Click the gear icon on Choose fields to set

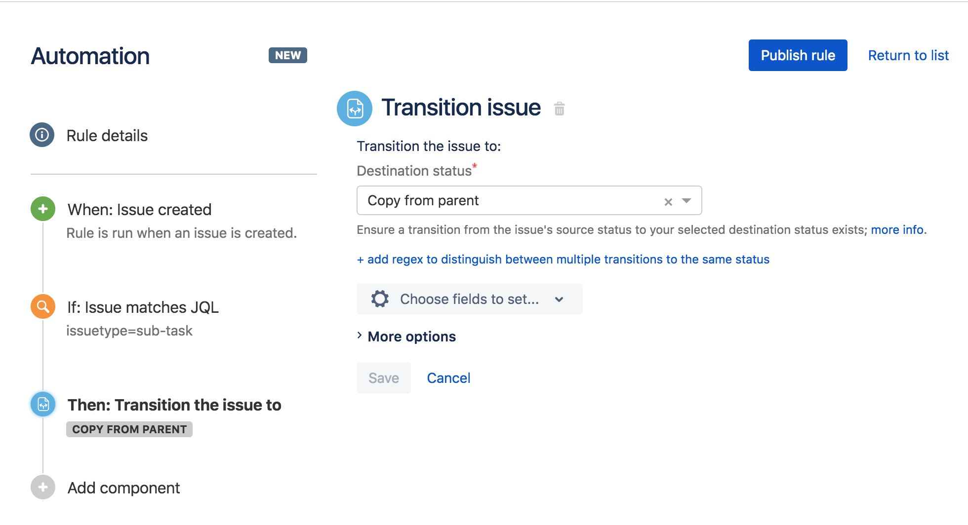coord(379,299)
